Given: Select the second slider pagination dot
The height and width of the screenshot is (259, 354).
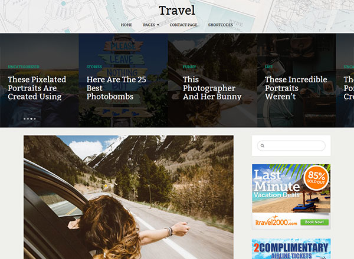Looking at the screenshot, I should [28, 119].
